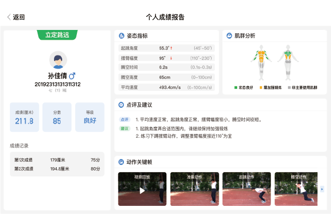Click the 动作关键帧 section icon
This screenshot has height=214, width=331.
(x=121, y=162)
